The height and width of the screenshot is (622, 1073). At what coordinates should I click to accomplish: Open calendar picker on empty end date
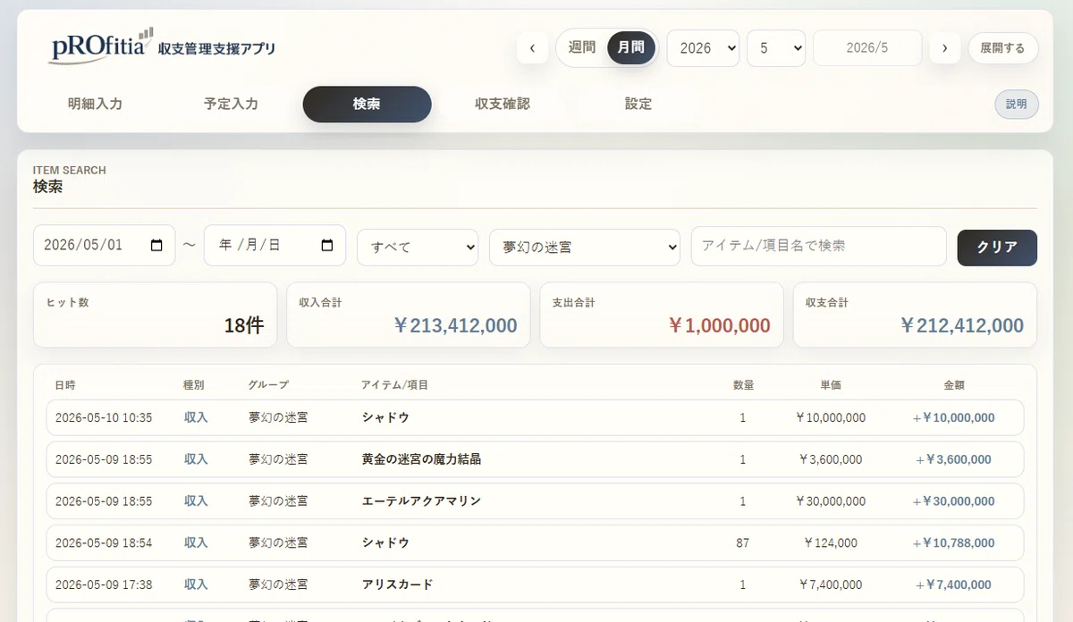(x=327, y=245)
